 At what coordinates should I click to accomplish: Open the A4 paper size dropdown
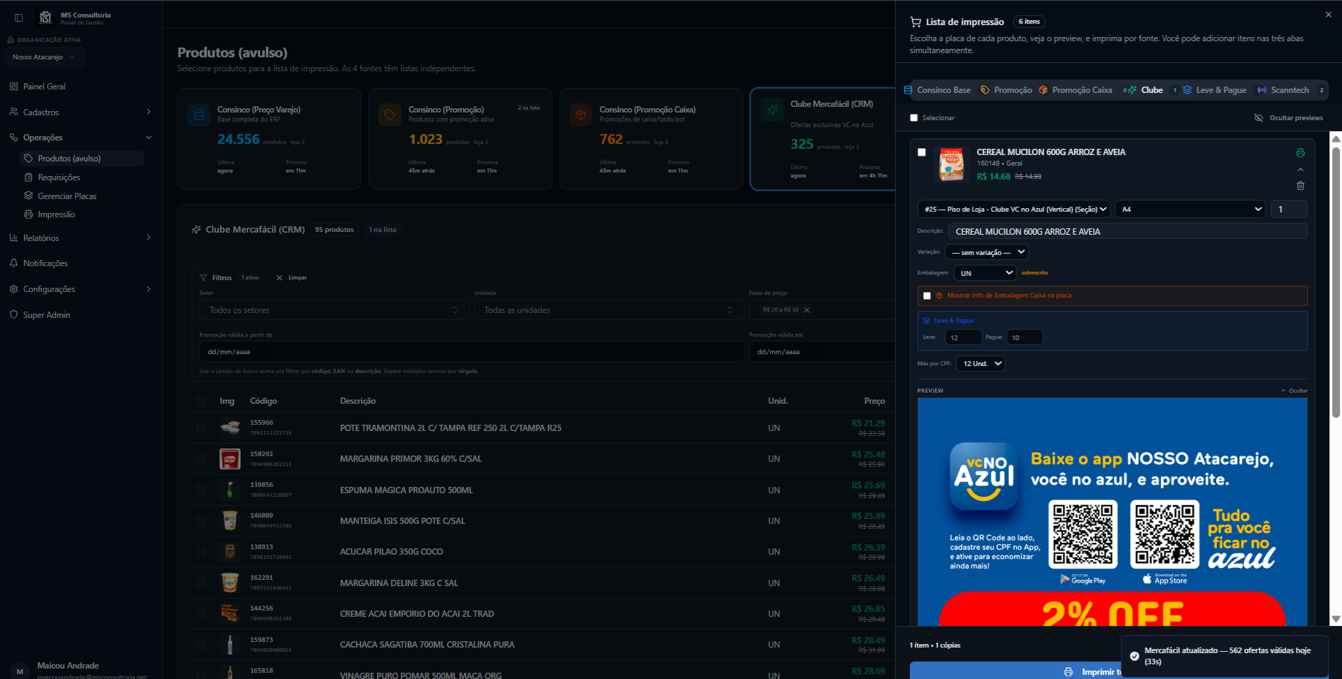pyautogui.click(x=1190, y=209)
